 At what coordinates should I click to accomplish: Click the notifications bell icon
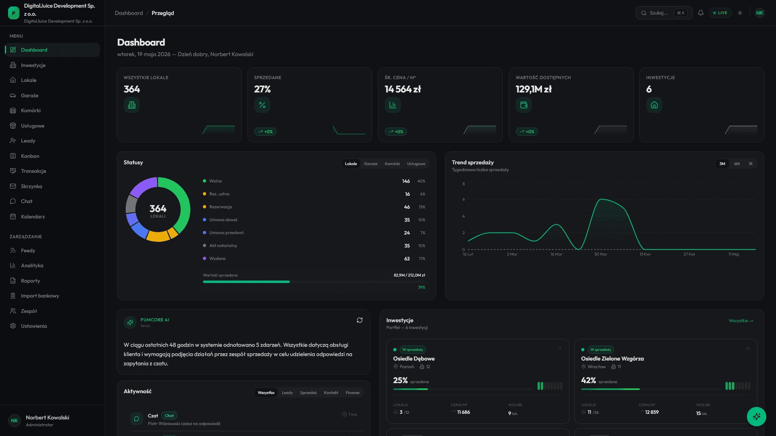701,13
